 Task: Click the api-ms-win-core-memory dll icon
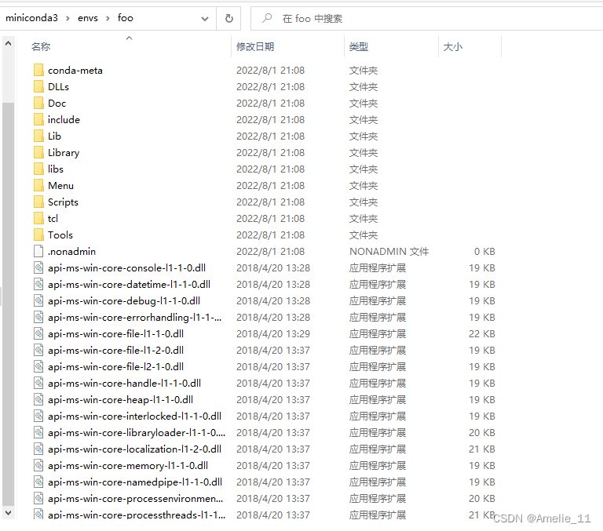click(x=38, y=466)
